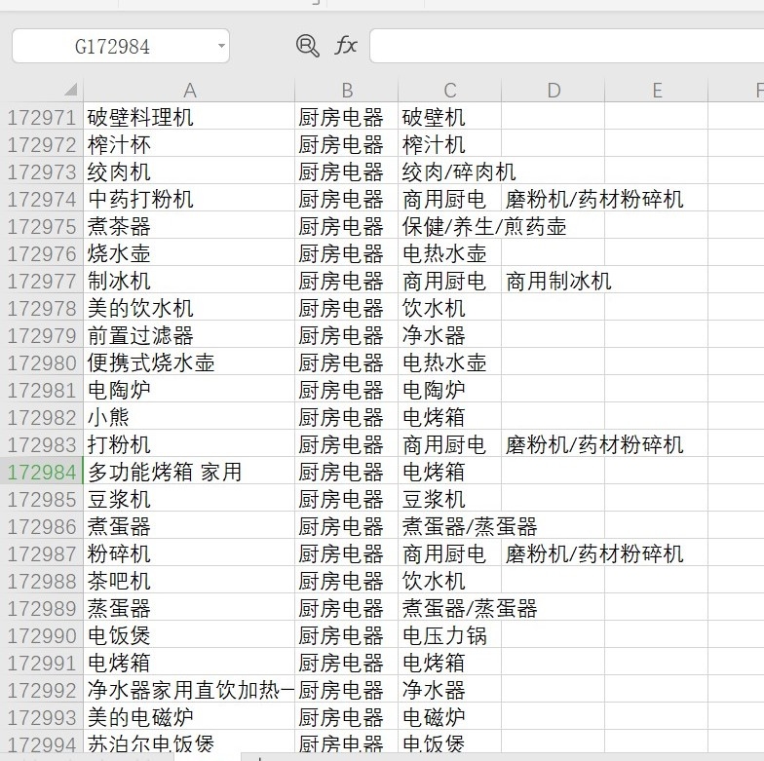Click into the formula bar input
This screenshot has height=761, width=764.
(567, 46)
